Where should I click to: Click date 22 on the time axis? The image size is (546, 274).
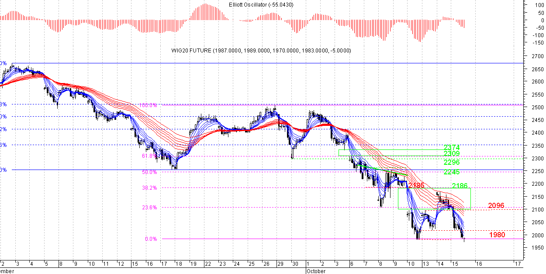[207, 264]
